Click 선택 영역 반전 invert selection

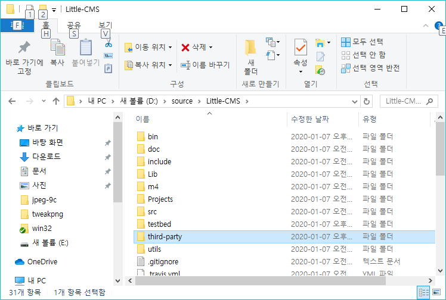pyautogui.click(x=370, y=68)
